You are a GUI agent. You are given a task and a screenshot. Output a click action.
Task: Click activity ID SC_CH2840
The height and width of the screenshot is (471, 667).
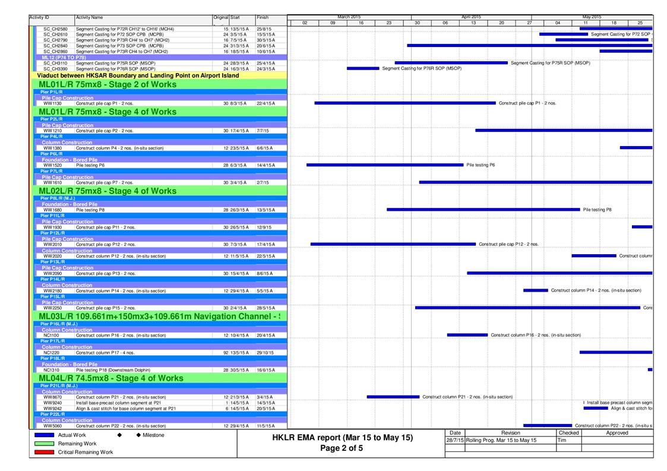[55, 46]
